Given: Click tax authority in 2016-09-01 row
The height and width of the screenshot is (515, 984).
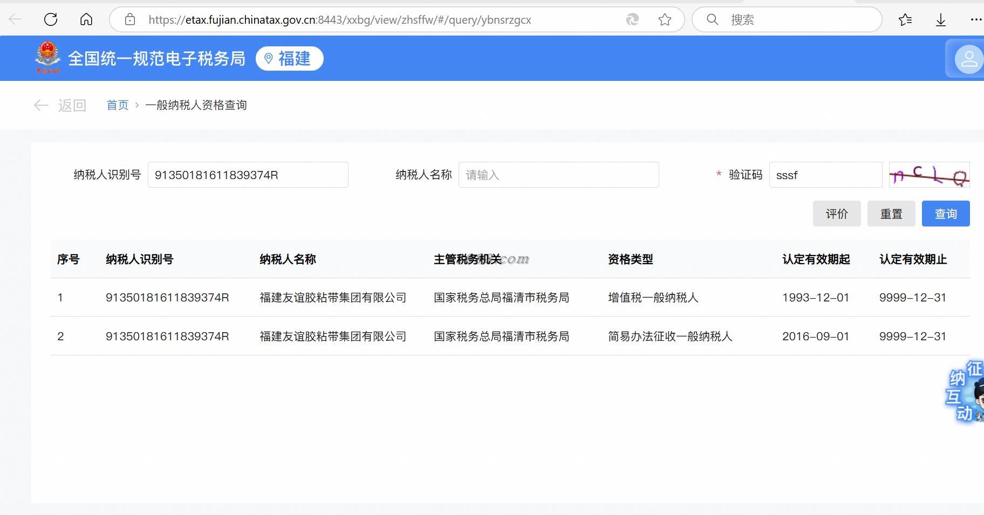Looking at the screenshot, I should (502, 337).
